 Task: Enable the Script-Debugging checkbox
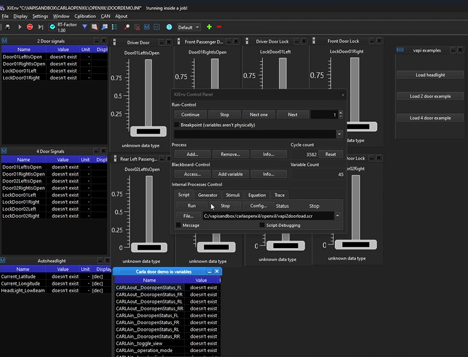pos(263,225)
